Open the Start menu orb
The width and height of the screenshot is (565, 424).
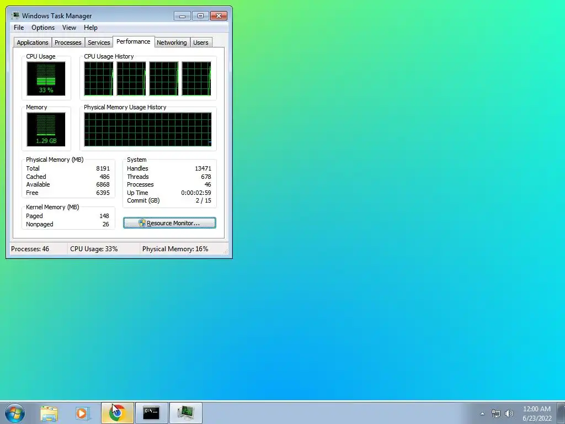coord(15,413)
